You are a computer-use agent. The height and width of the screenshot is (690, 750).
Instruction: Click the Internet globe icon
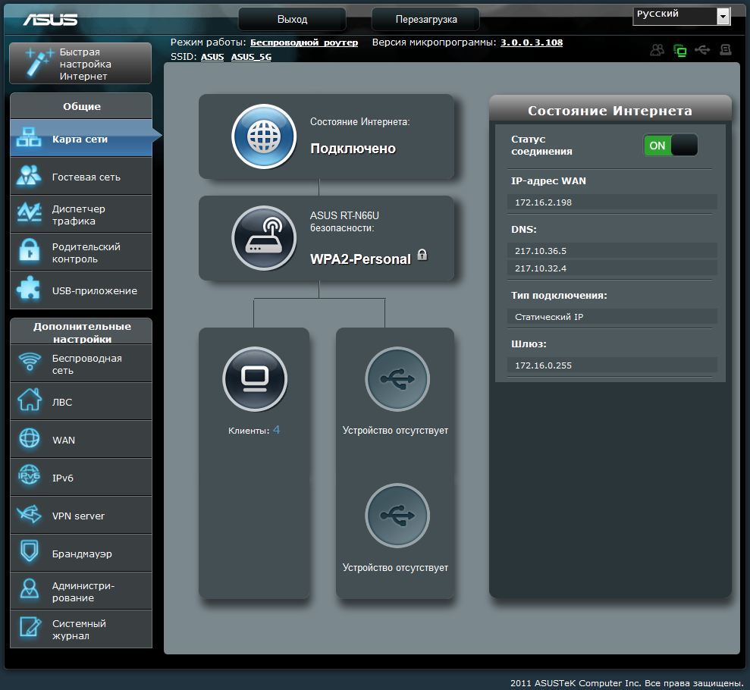tap(264, 136)
